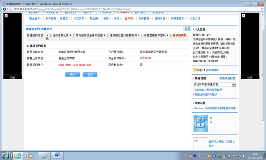Open the 龙卡商城 banner image
266x160 pixels.
coord(201,123)
